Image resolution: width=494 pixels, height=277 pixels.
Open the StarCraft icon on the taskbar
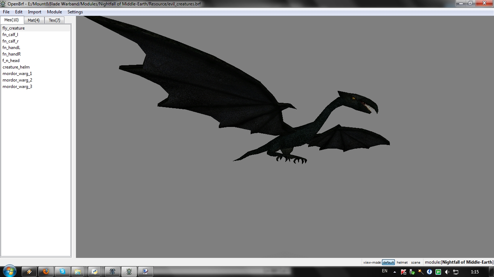112,272
